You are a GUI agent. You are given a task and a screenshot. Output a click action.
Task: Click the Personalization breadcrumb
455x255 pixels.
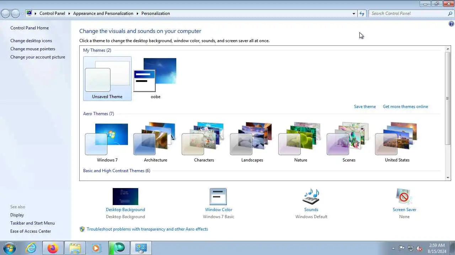(x=156, y=13)
